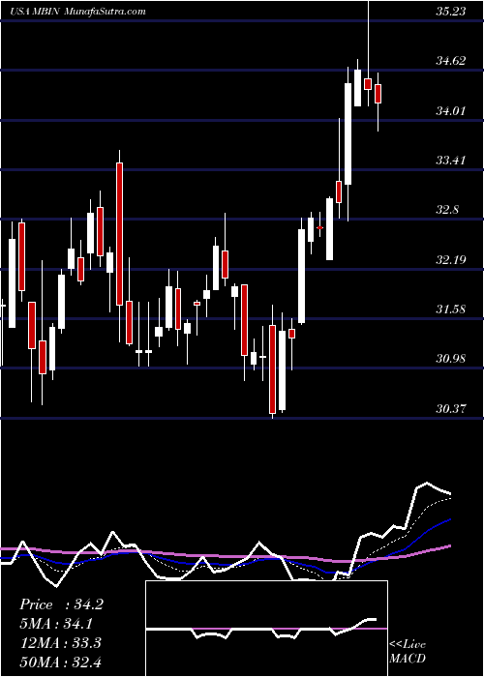Click the Price : 34.2 readout
Screen dimensions: 484x677
[x=61, y=604]
